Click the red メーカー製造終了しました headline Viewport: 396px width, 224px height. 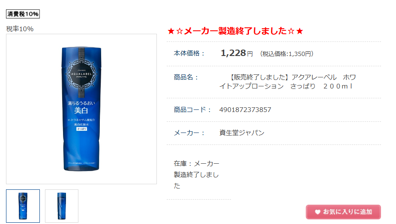(235, 31)
